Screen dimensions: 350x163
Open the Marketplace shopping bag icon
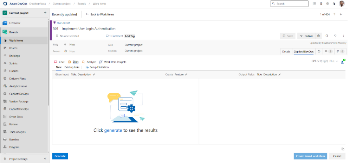pos(321,4)
